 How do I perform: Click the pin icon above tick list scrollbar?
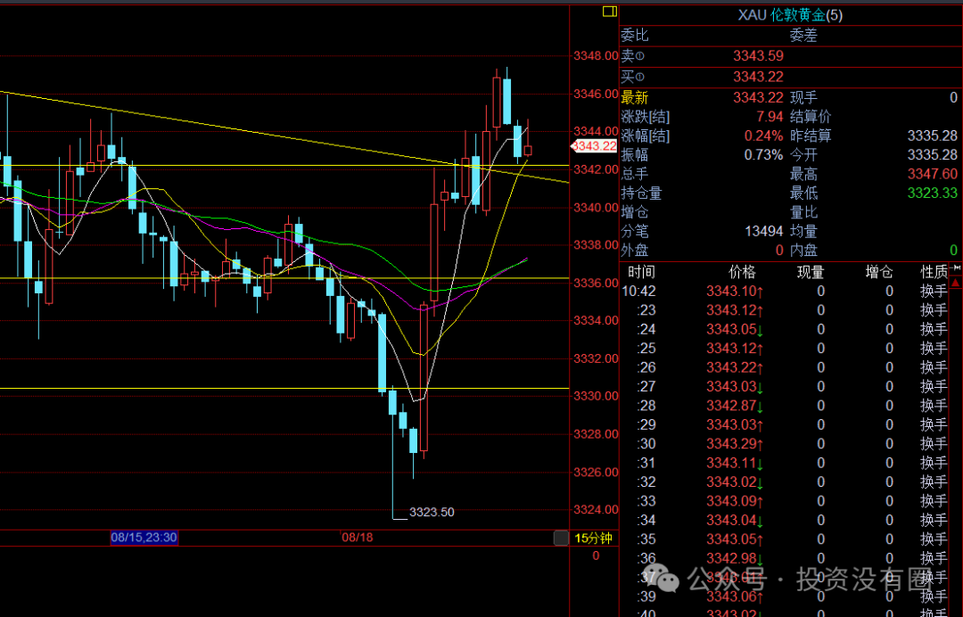click(955, 268)
